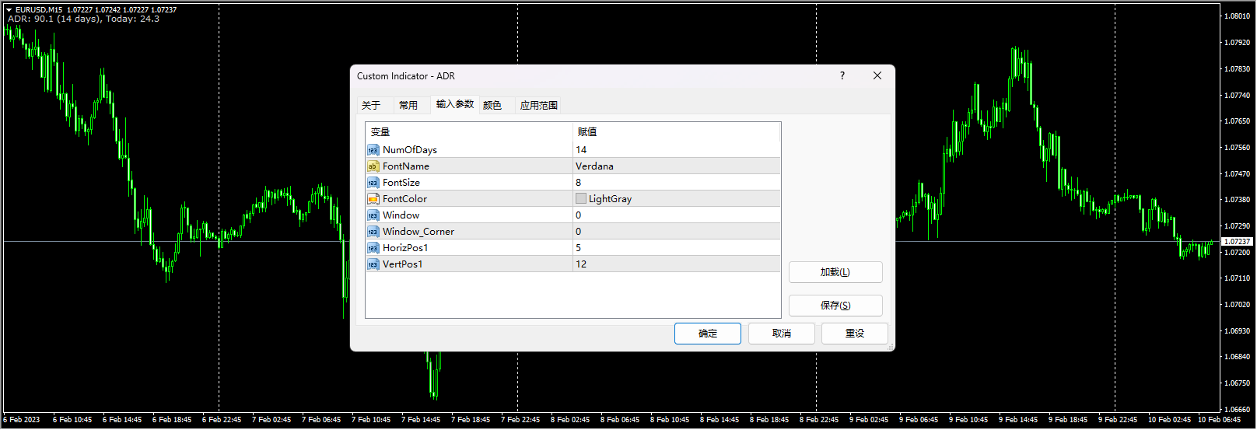The image size is (1257, 430).
Task: Click the dialog help question mark
Action: (x=842, y=76)
